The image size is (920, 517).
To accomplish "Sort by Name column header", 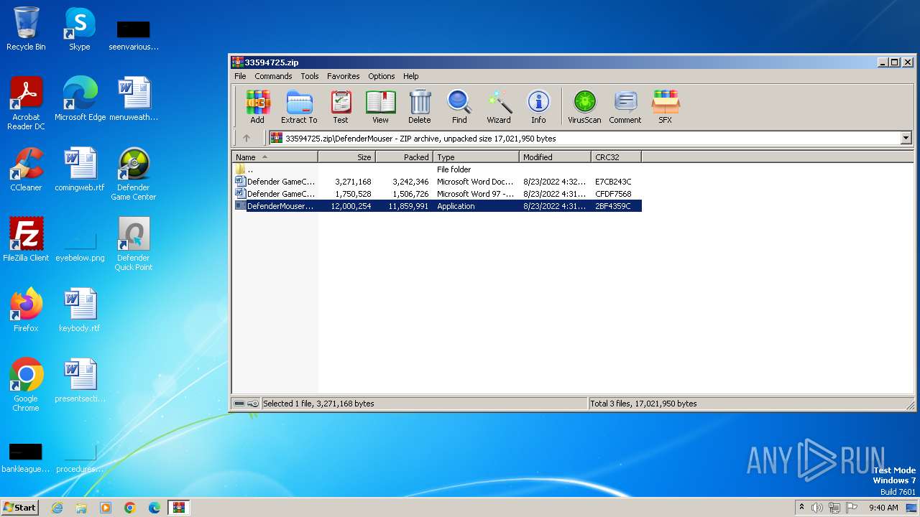I will pos(275,157).
